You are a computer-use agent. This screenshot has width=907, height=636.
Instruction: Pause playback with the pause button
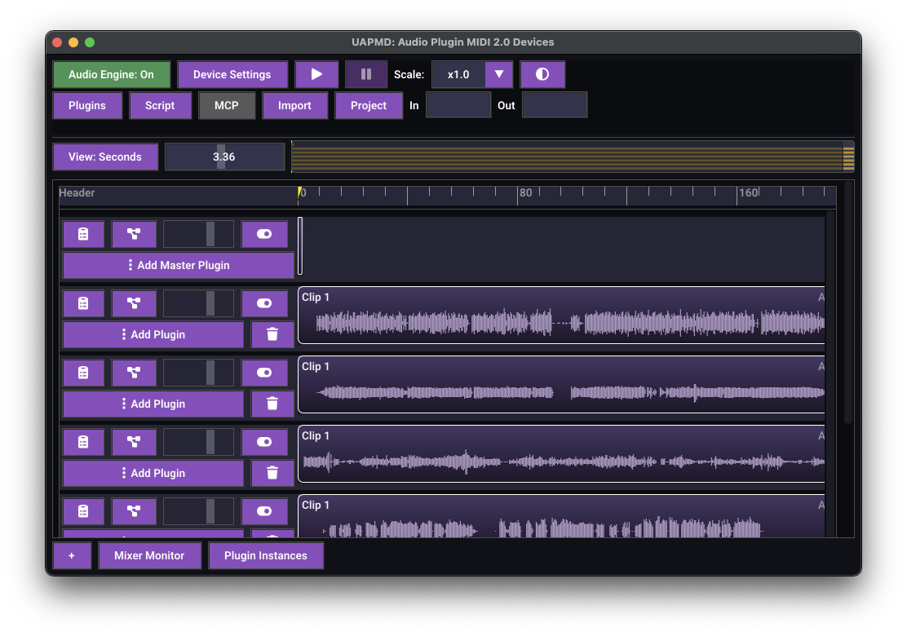(x=366, y=74)
